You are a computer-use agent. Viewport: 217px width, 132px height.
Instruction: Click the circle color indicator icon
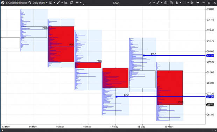click(184, 3)
